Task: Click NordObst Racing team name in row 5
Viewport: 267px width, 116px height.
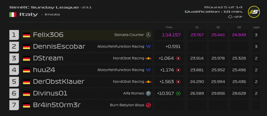Action: click(x=129, y=82)
